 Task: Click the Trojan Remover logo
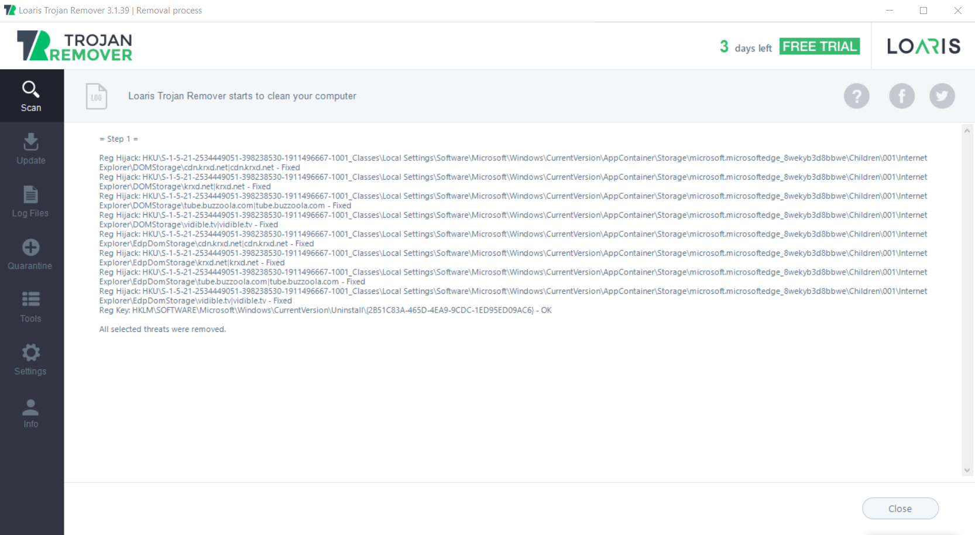pyautogui.click(x=74, y=46)
